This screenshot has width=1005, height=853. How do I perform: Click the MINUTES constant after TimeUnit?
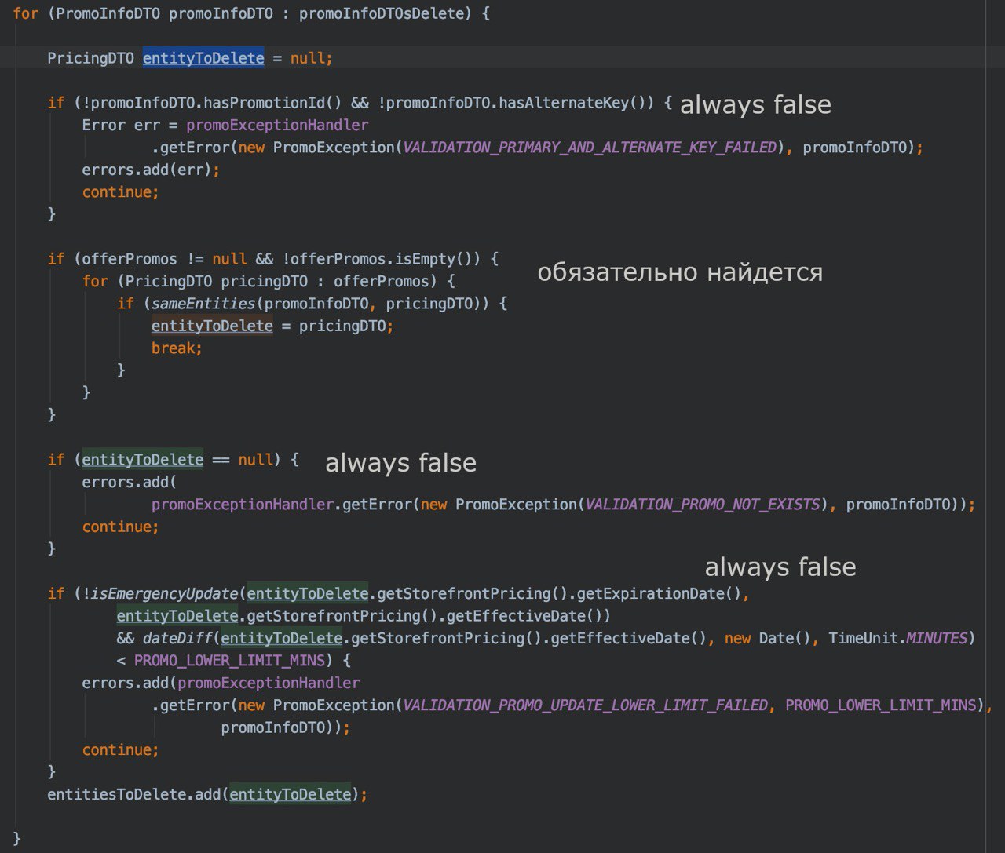(937, 639)
